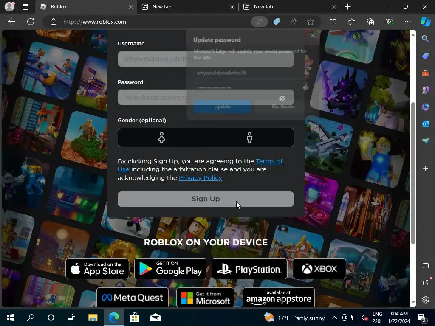Viewport: 435px width, 326px height.
Task: Reveal the saved password in popup
Action: click(x=305, y=87)
